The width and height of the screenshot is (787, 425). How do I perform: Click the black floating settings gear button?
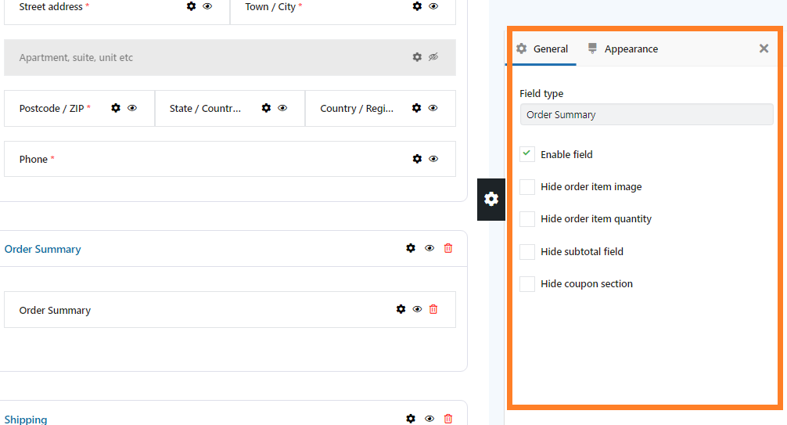tap(491, 199)
